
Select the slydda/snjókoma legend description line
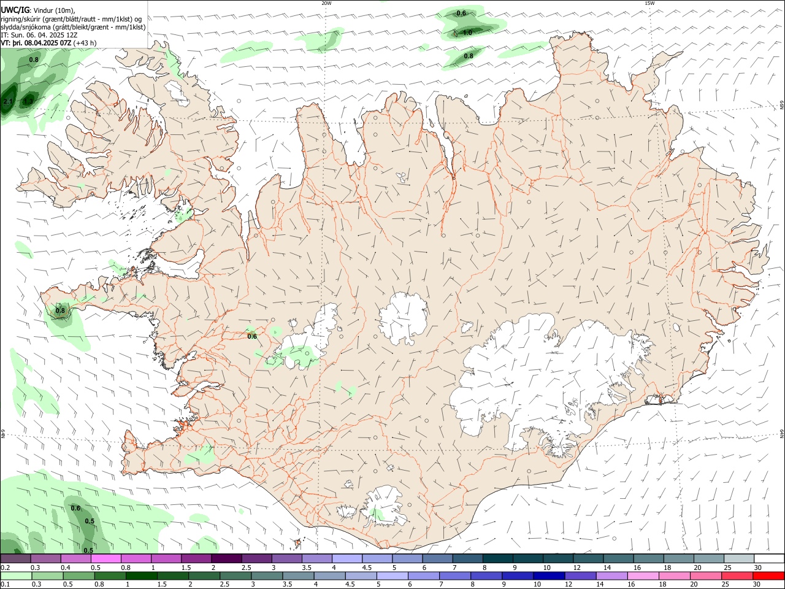[x=73, y=27]
